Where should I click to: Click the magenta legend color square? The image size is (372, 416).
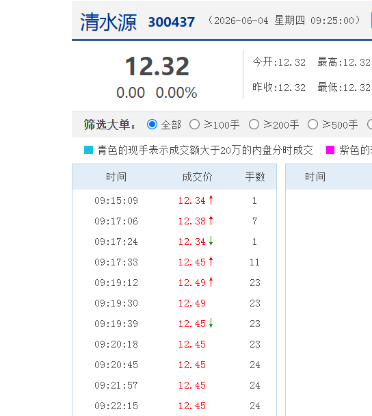click(330, 150)
